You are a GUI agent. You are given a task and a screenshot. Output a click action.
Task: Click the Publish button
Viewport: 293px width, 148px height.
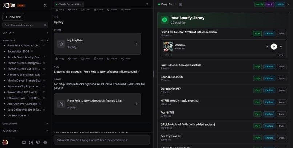click(x=280, y=4)
